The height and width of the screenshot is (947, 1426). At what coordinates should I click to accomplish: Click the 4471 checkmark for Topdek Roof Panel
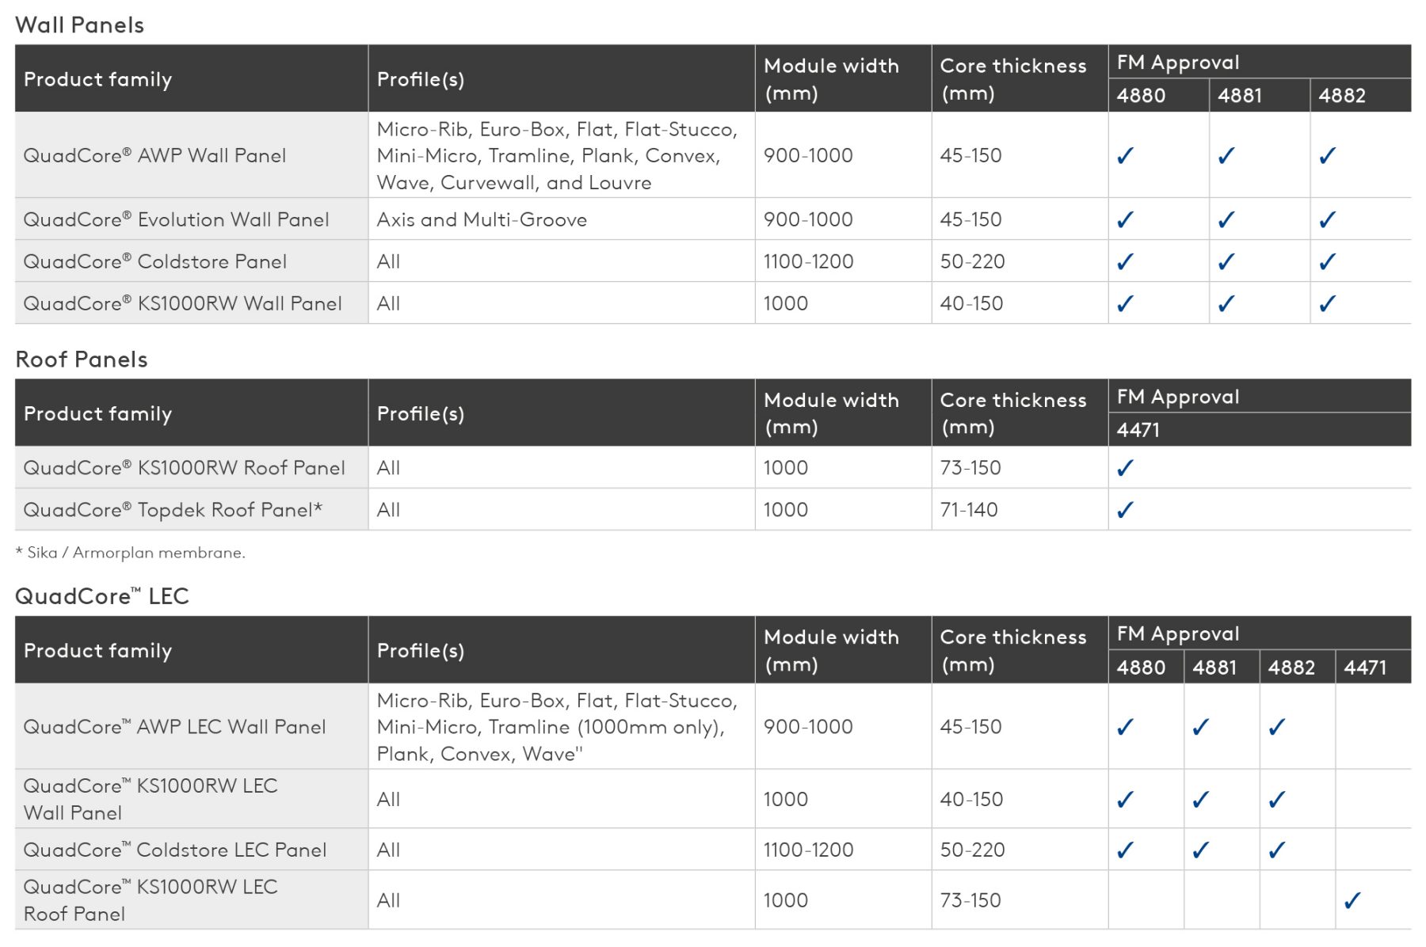tap(1125, 510)
